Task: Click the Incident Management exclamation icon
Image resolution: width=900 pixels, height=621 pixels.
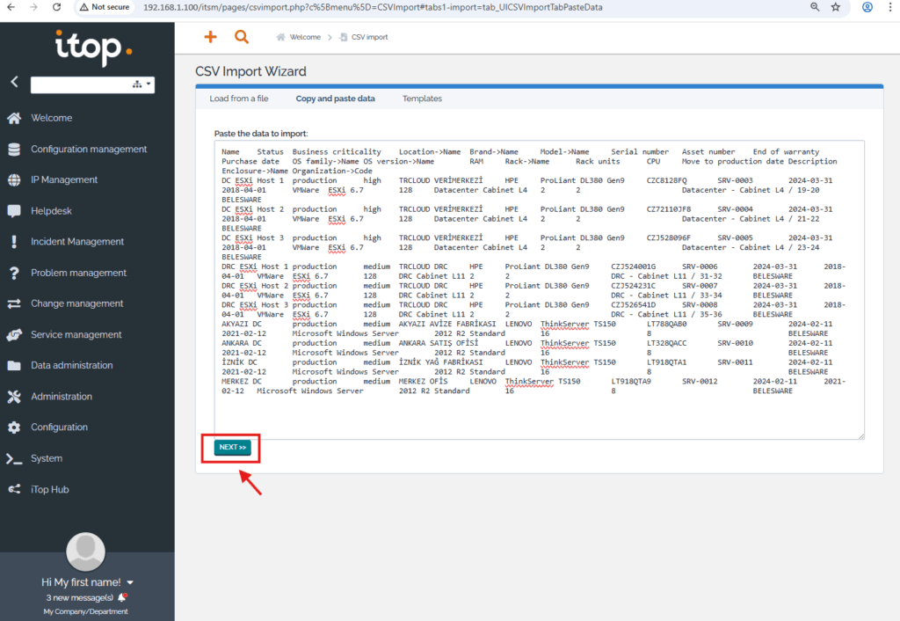Action: (x=14, y=242)
